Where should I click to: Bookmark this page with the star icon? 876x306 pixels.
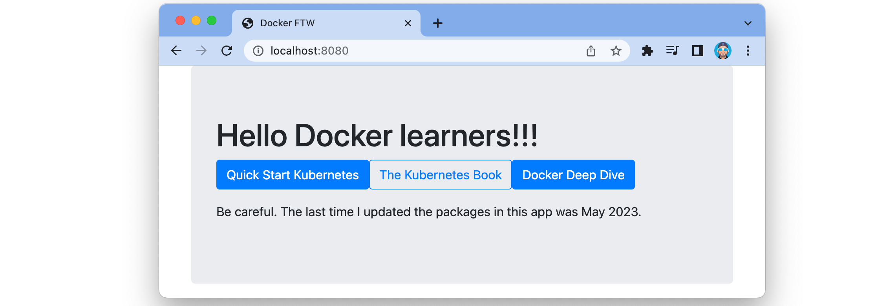(x=616, y=51)
